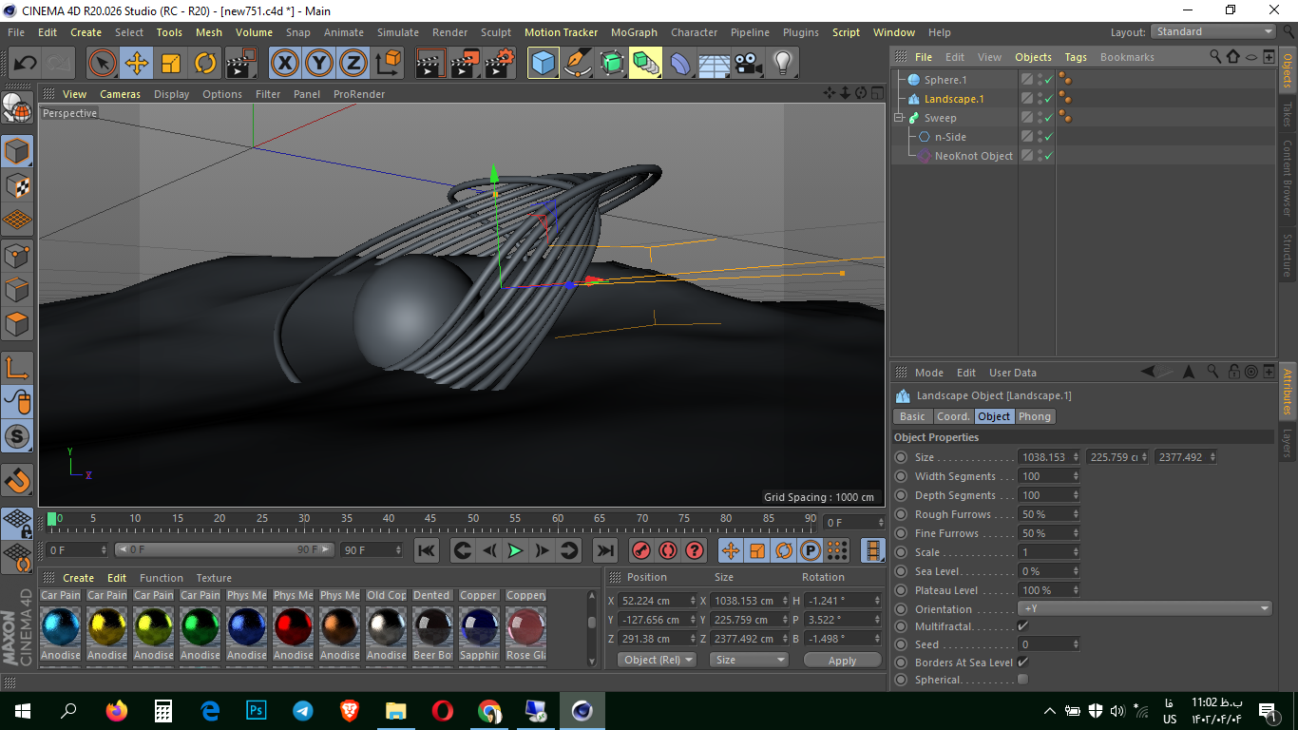This screenshot has width=1298, height=730.
Task: Disable Borders At Sea Level
Action: (x=1023, y=663)
